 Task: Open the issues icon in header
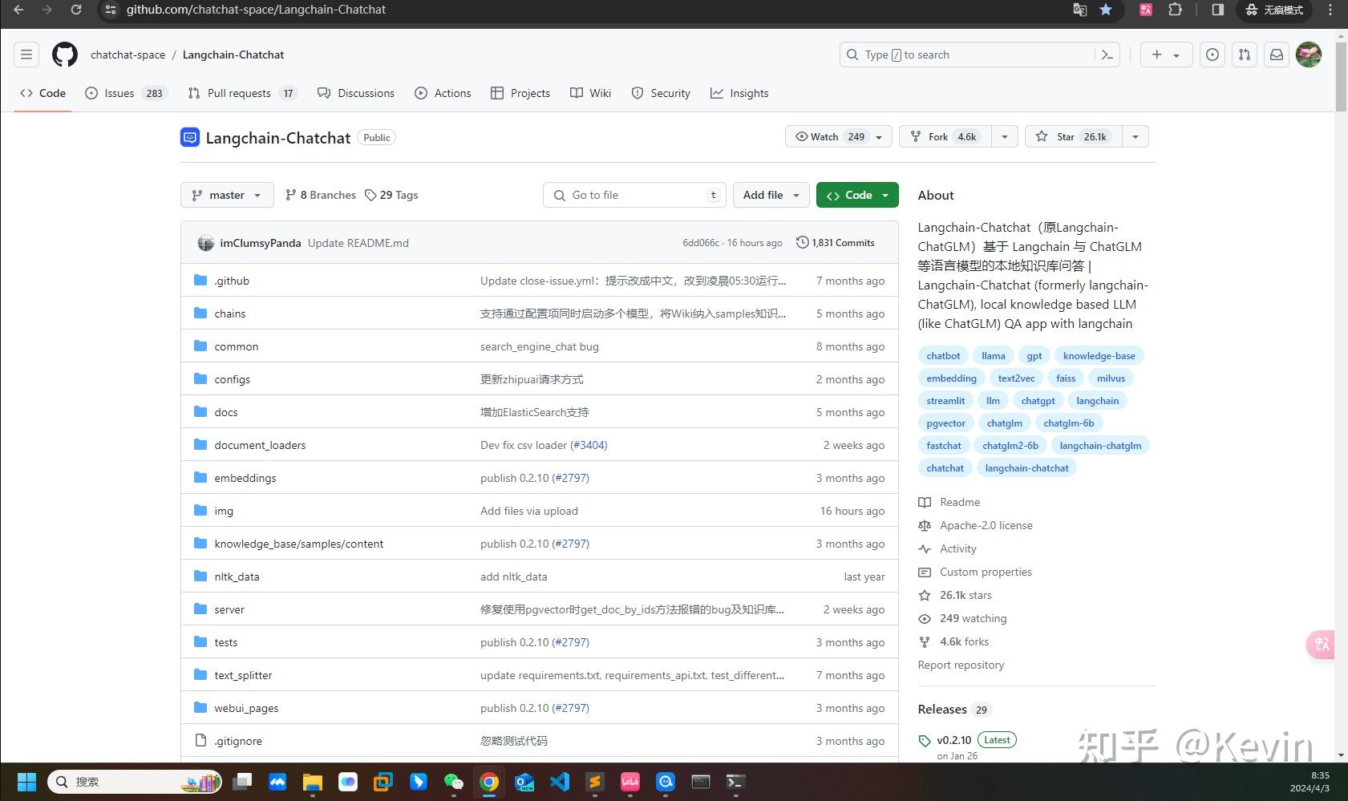click(1212, 55)
